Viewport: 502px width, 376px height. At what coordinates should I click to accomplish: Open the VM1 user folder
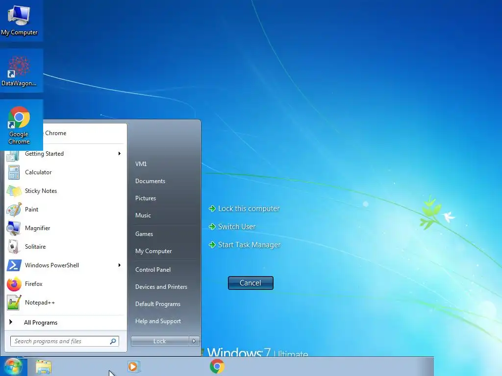141,164
